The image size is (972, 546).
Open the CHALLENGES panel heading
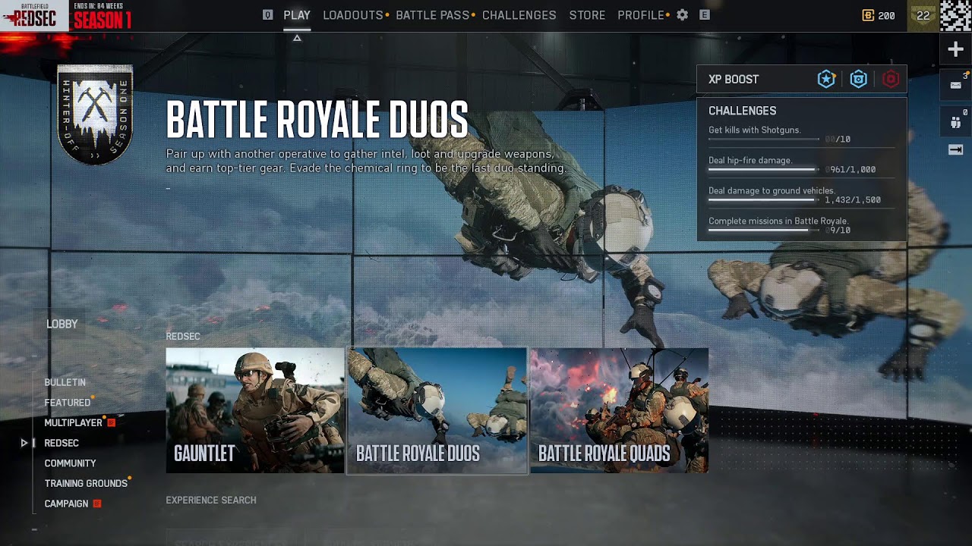pos(742,111)
